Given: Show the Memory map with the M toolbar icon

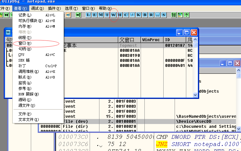Looking at the screenshot, I should [x=101, y=15].
